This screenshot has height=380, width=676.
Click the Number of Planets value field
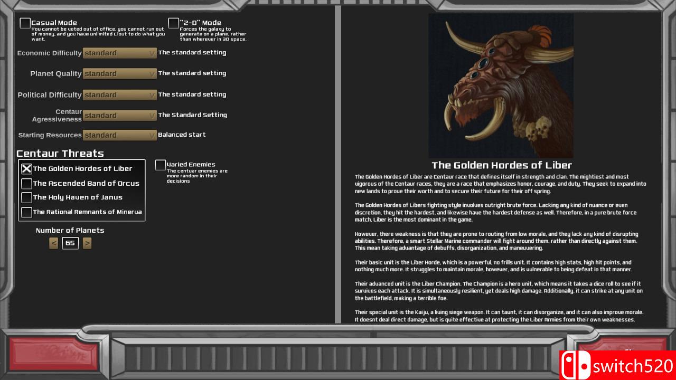pyautogui.click(x=70, y=243)
